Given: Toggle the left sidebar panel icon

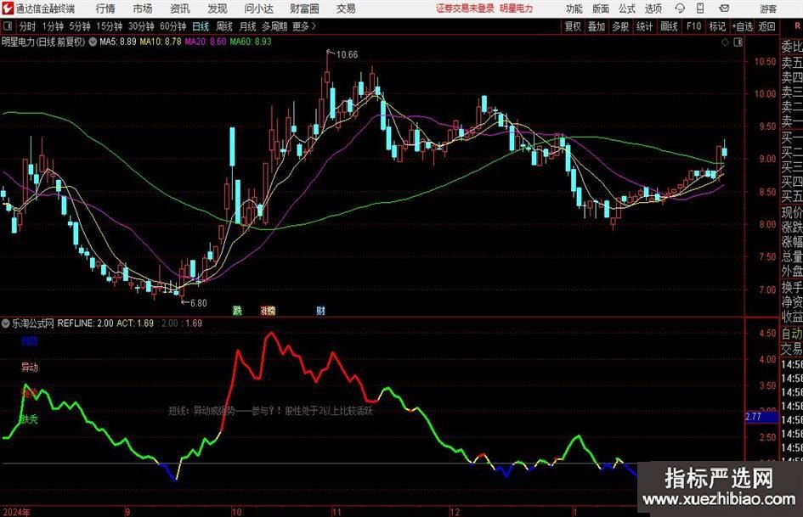Looking at the screenshot, I should [x=7, y=26].
